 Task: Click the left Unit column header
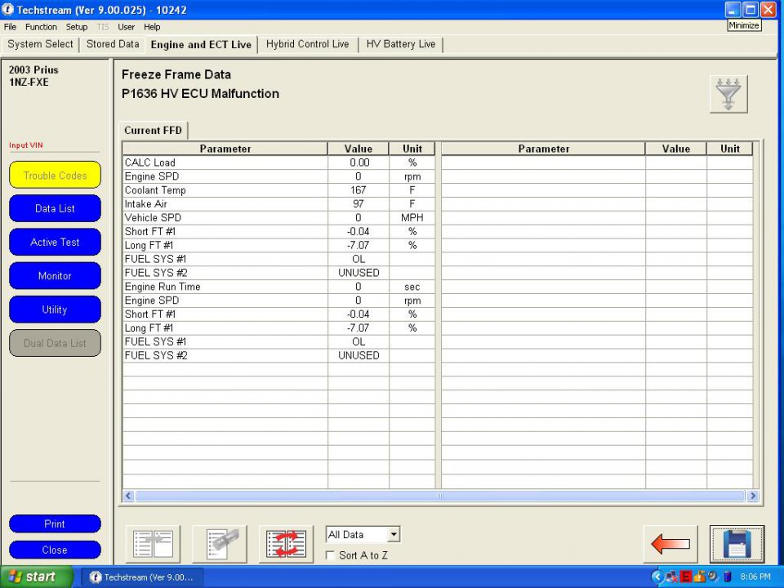click(x=412, y=149)
